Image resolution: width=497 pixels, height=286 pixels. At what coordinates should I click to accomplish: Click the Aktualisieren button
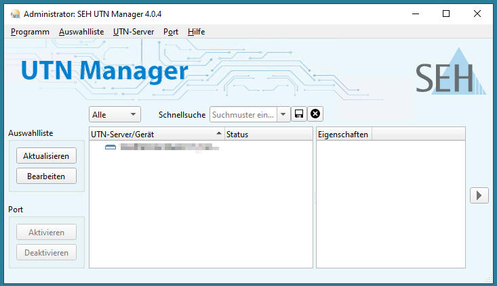click(46, 156)
